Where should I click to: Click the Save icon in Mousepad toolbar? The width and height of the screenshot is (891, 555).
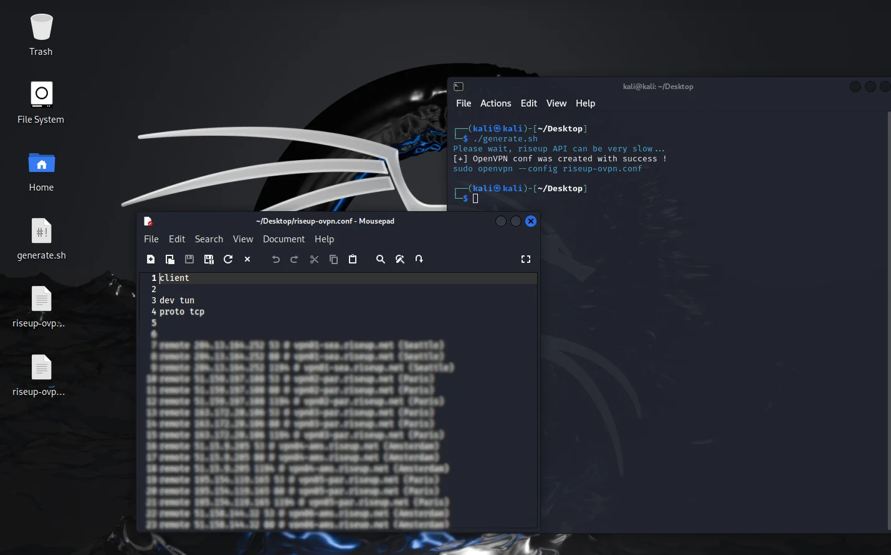coord(189,259)
